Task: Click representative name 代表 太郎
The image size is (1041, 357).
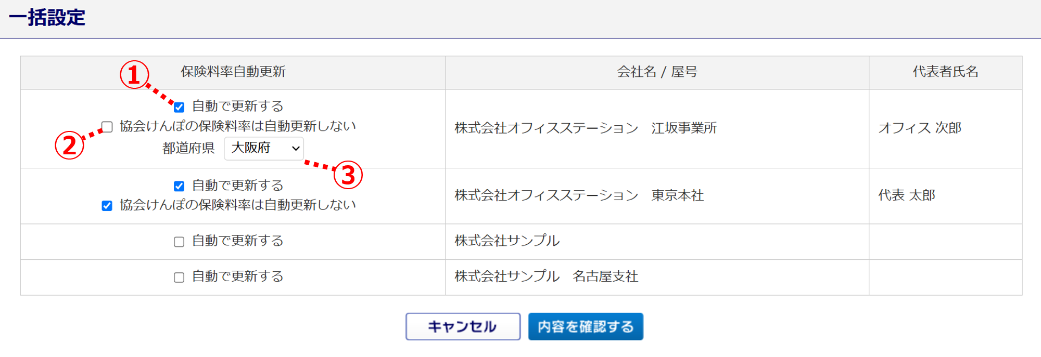Action: [907, 195]
